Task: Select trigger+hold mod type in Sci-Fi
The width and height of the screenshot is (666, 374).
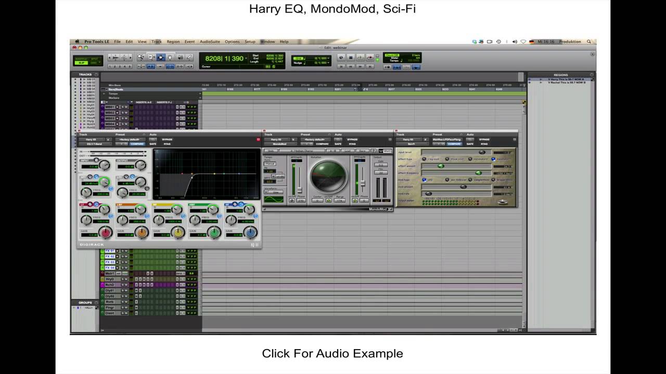Action: [x=493, y=180]
